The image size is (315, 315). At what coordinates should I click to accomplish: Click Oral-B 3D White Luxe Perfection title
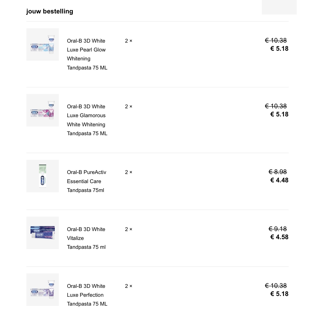[x=87, y=295]
